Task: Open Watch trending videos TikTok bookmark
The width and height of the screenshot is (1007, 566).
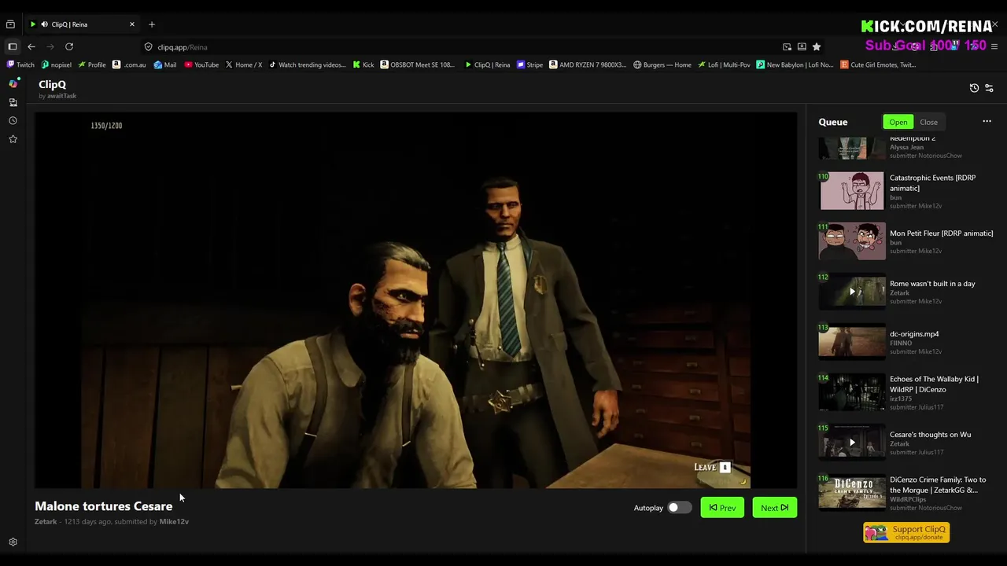Action: pyautogui.click(x=308, y=65)
